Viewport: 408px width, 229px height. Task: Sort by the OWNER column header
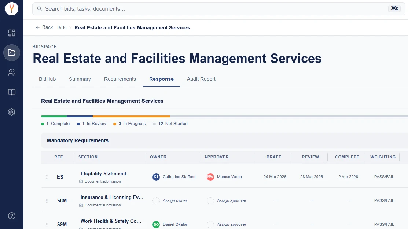pos(158,157)
